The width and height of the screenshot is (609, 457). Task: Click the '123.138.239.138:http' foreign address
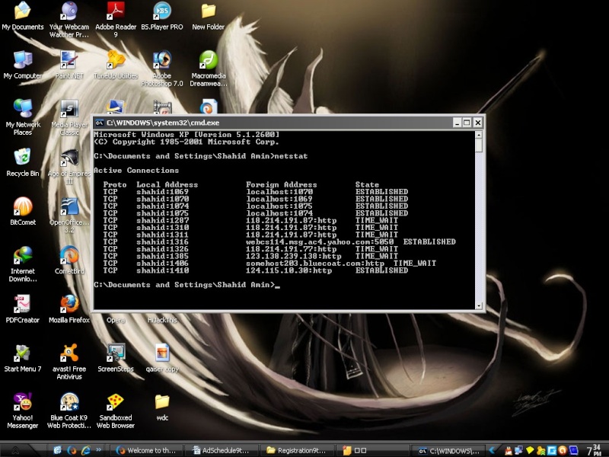[x=294, y=256]
